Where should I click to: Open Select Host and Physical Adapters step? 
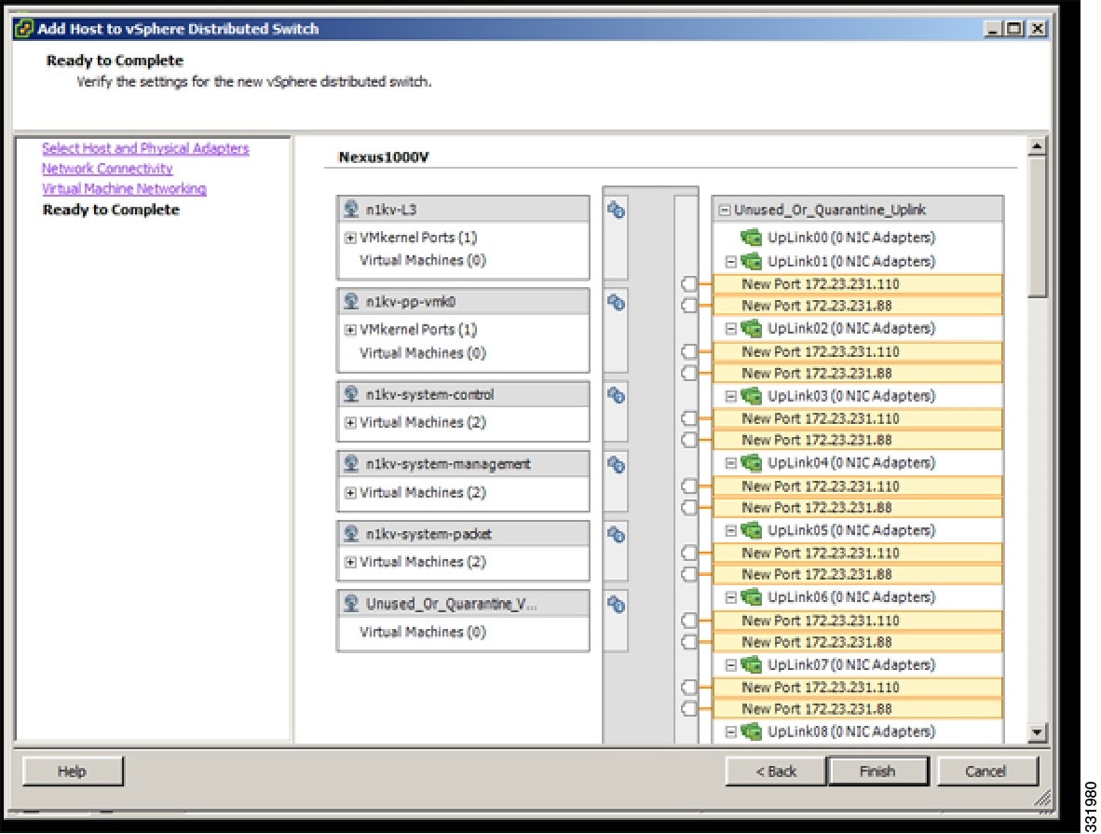tap(145, 148)
